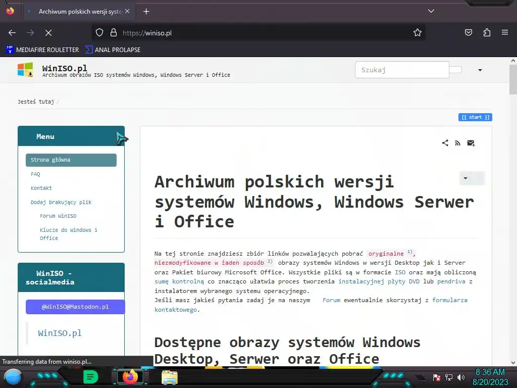
Task: Open File Explorer from the taskbar
Action: point(170,377)
